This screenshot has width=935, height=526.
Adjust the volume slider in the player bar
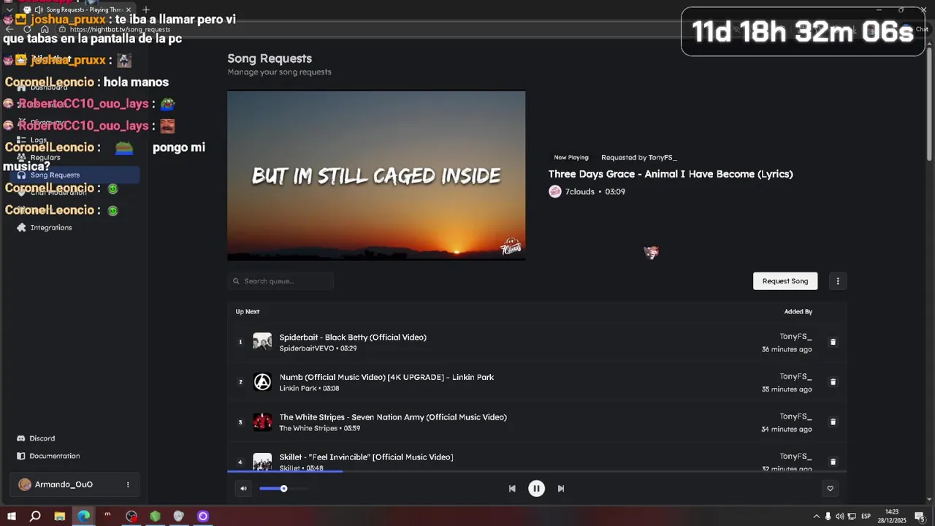[x=283, y=489]
